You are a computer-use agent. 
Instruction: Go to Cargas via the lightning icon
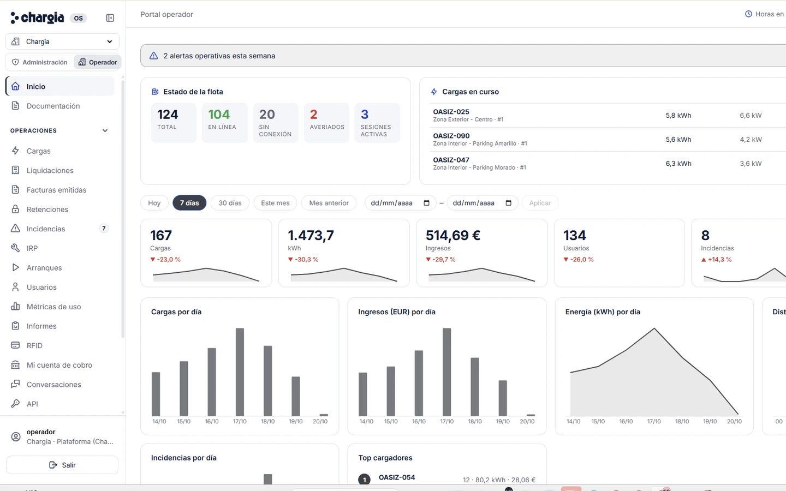(x=16, y=151)
